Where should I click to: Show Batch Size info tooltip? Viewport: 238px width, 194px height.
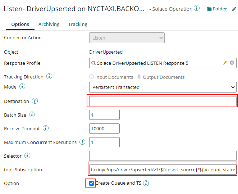(32, 115)
